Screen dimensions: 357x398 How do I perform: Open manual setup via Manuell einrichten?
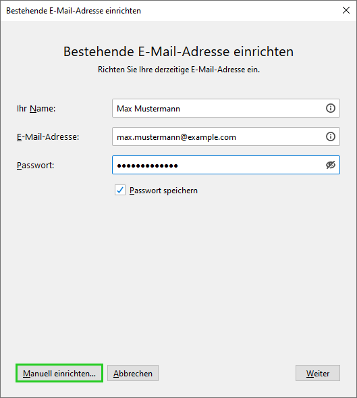point(59,373)
